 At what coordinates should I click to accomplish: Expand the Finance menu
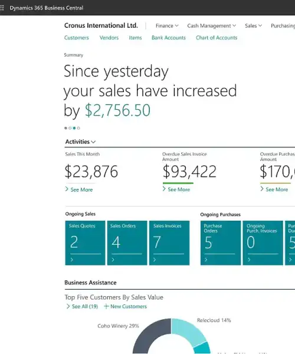[167, 26]
